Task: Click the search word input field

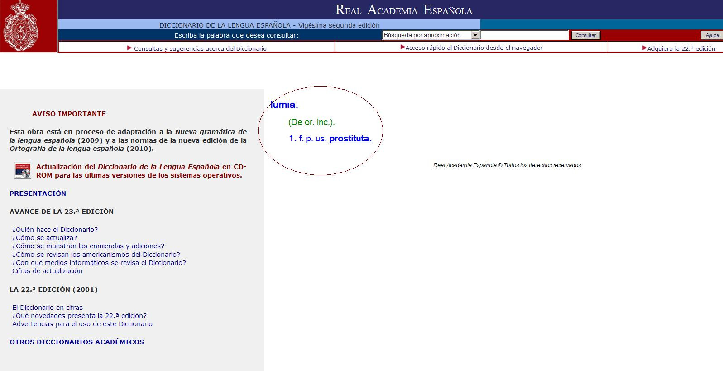Action: point(524,35)
